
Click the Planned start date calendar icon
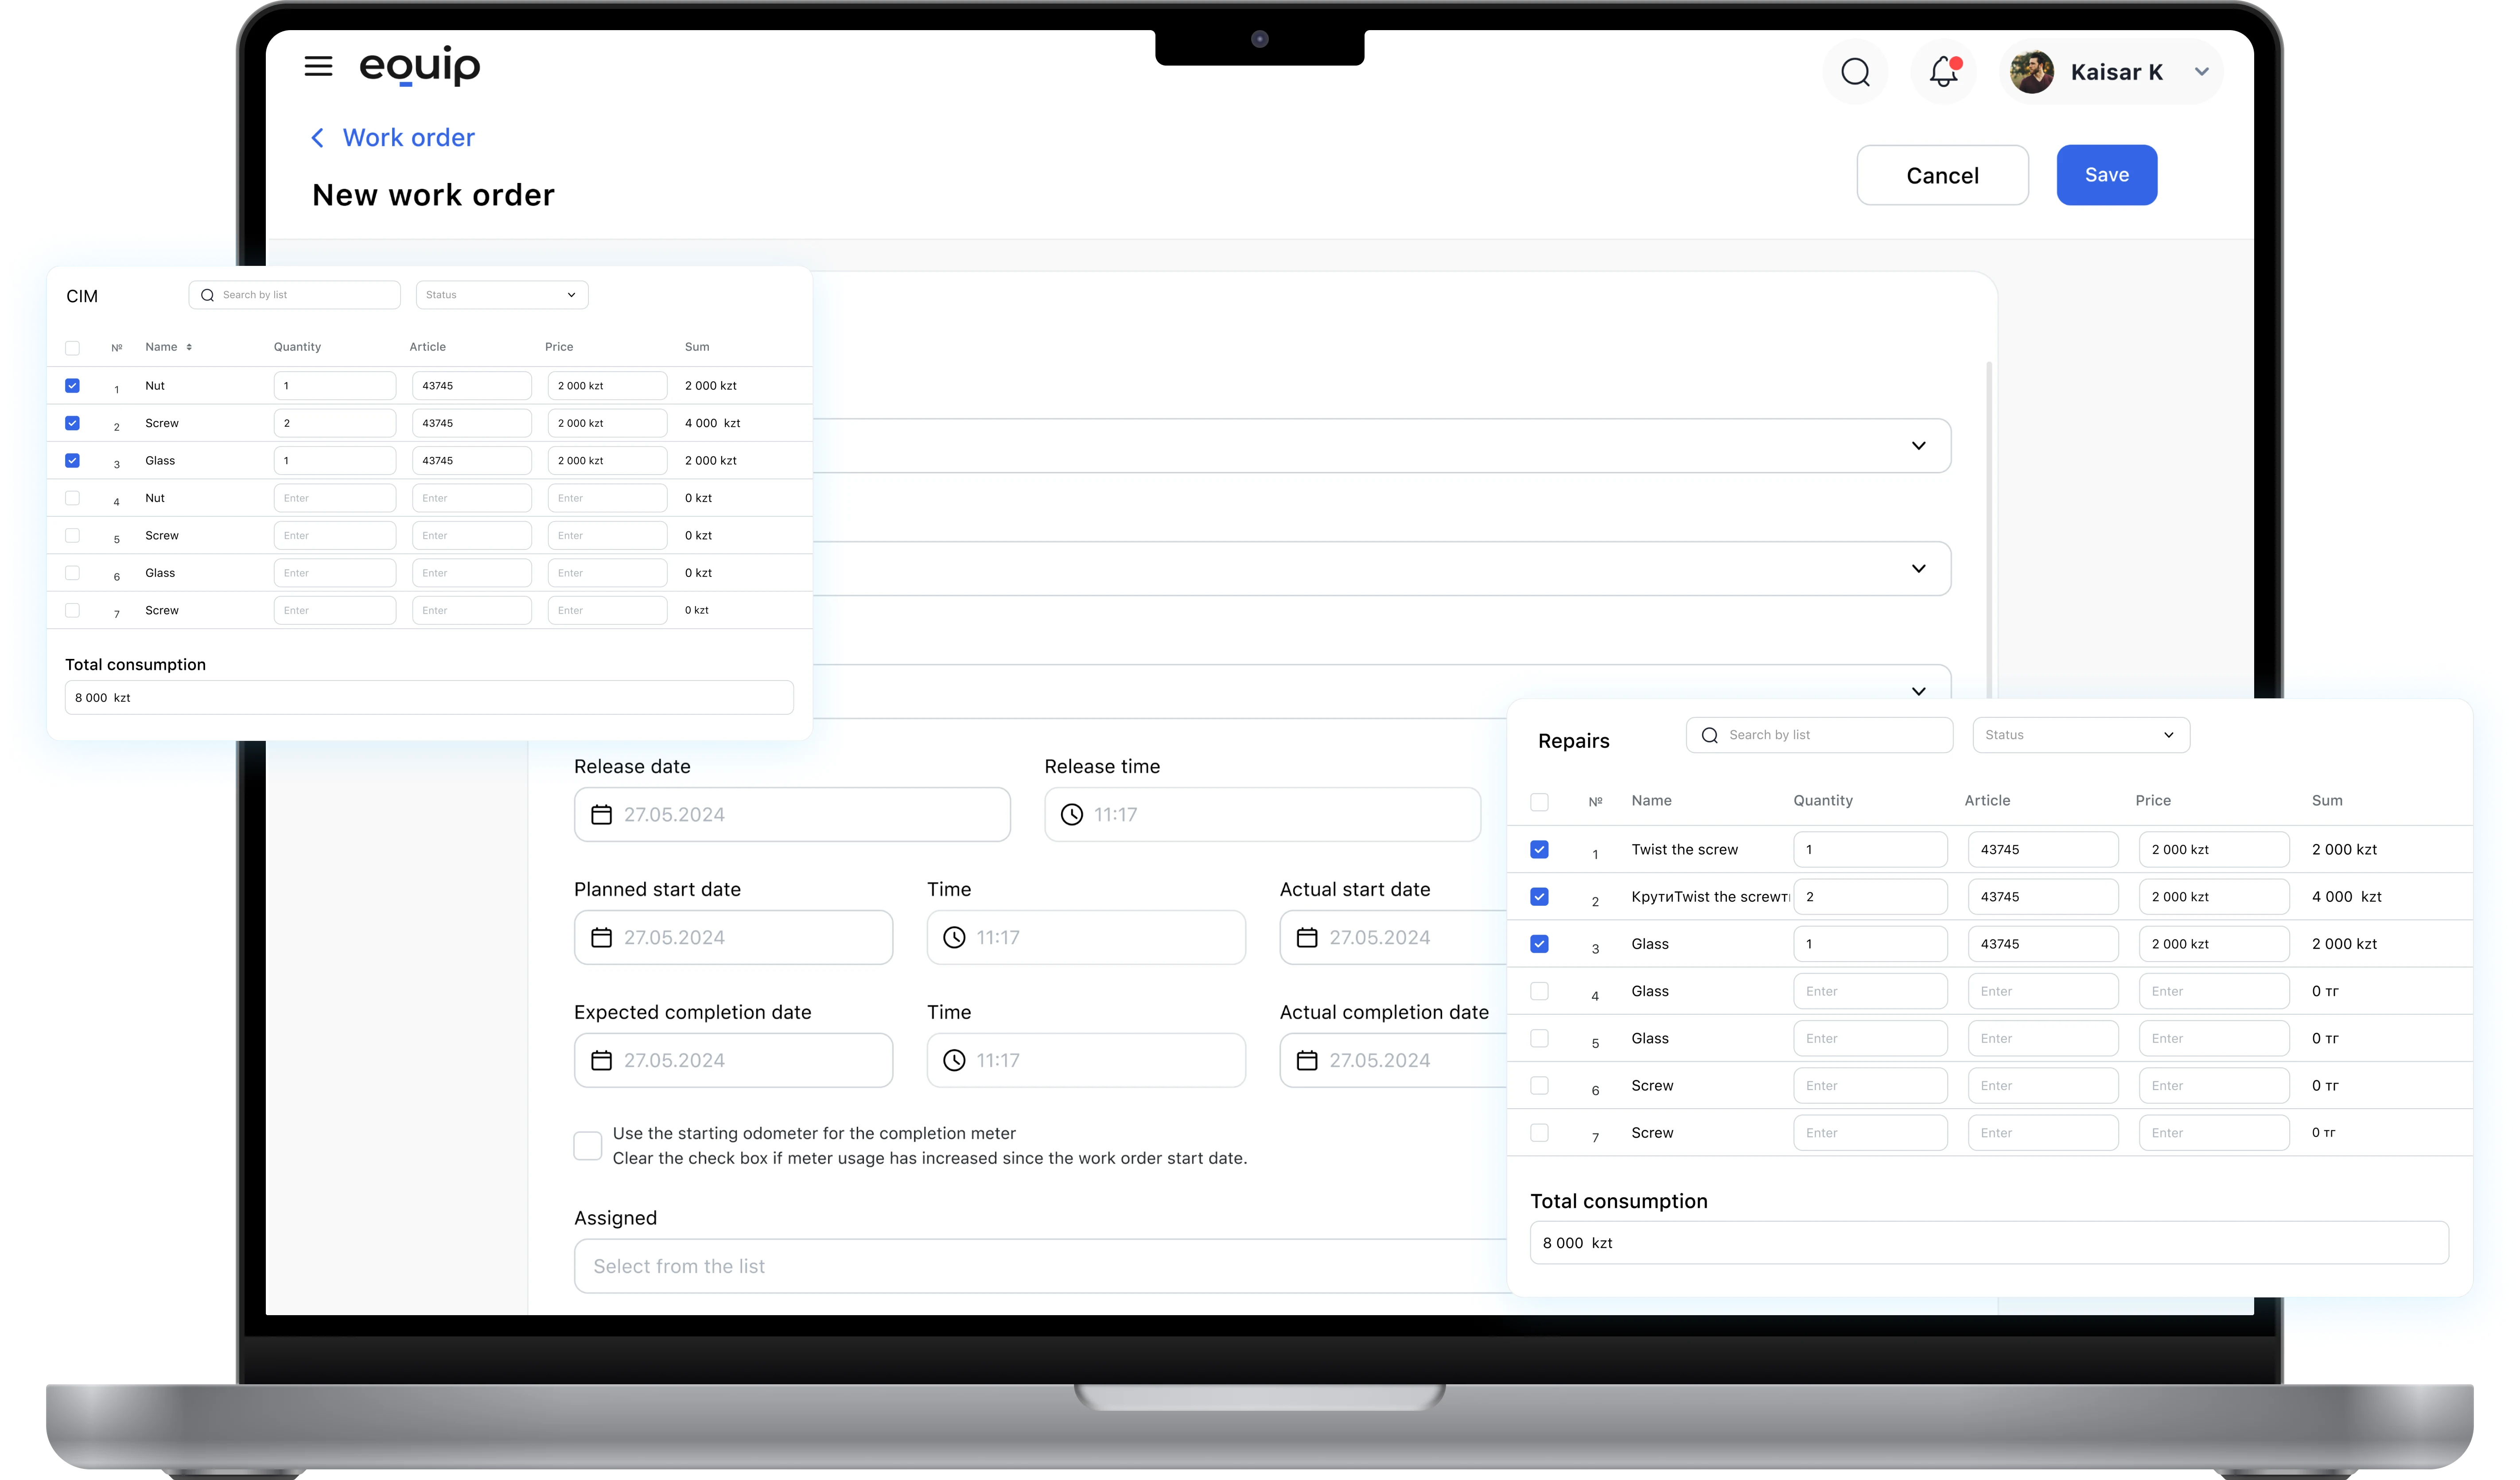click(601, 938)
